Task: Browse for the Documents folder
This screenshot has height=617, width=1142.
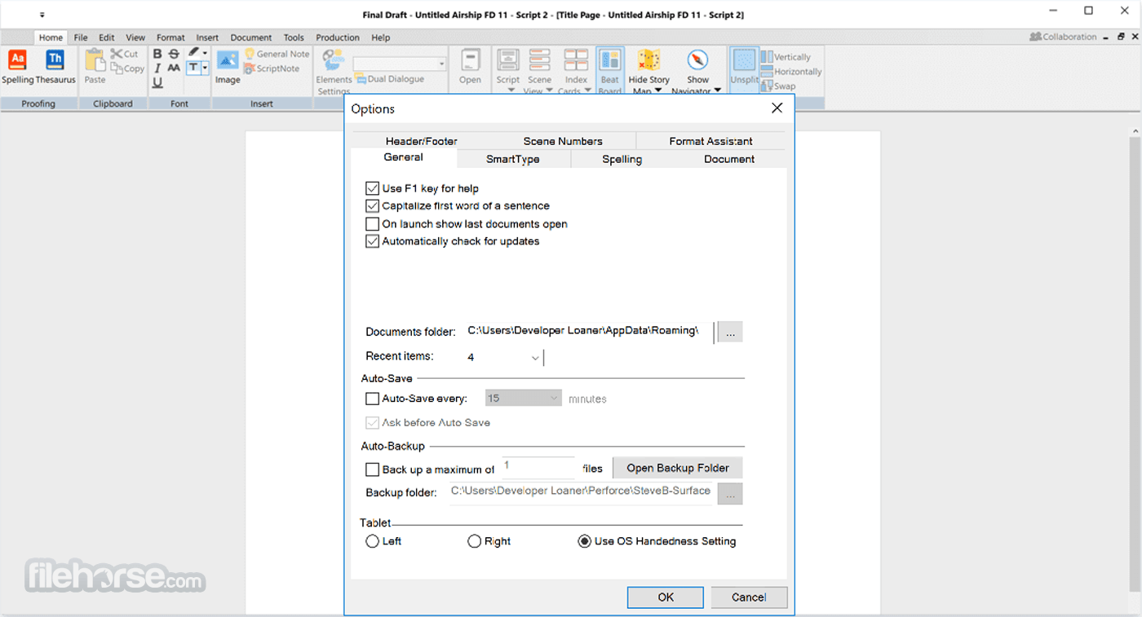Action: point(730,332)
